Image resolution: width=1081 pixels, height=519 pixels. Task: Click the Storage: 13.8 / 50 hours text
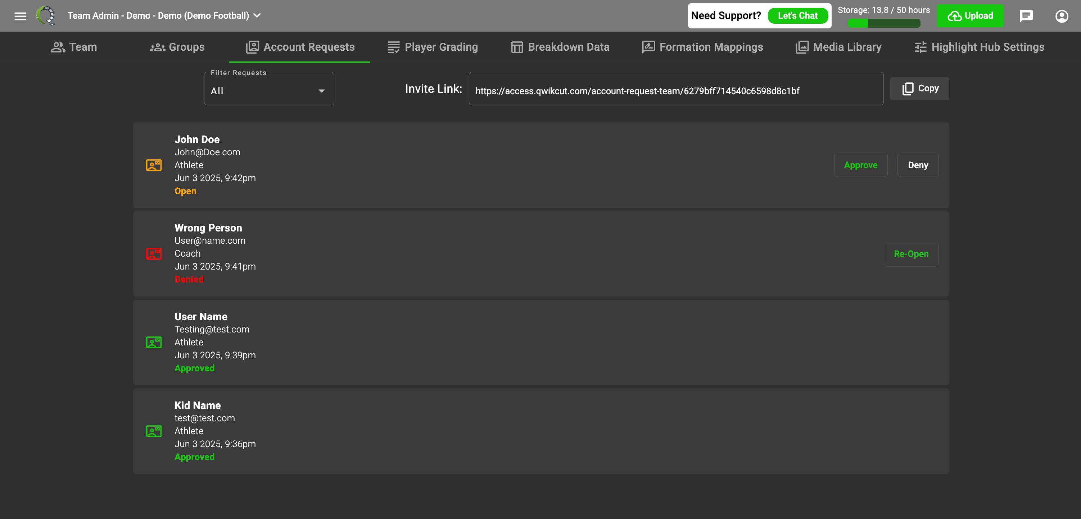click(x=884, y=10)
